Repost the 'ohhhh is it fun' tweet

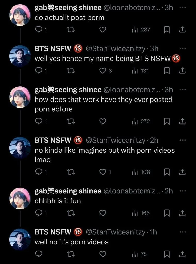pos(71,213)
